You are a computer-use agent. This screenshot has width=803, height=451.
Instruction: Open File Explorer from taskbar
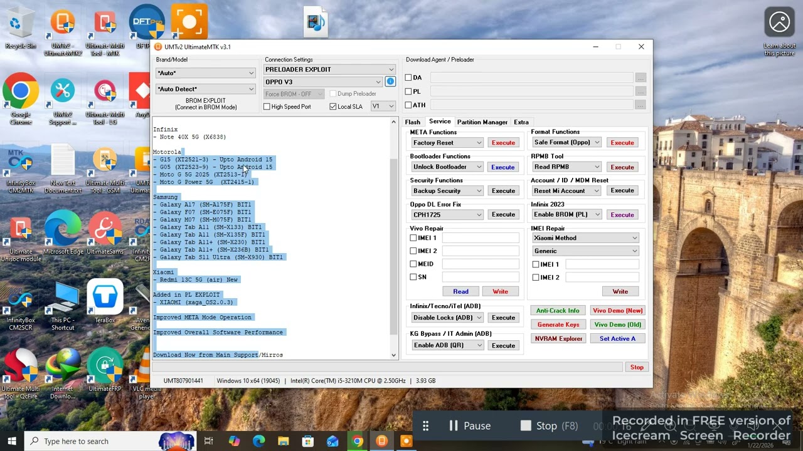283,441
